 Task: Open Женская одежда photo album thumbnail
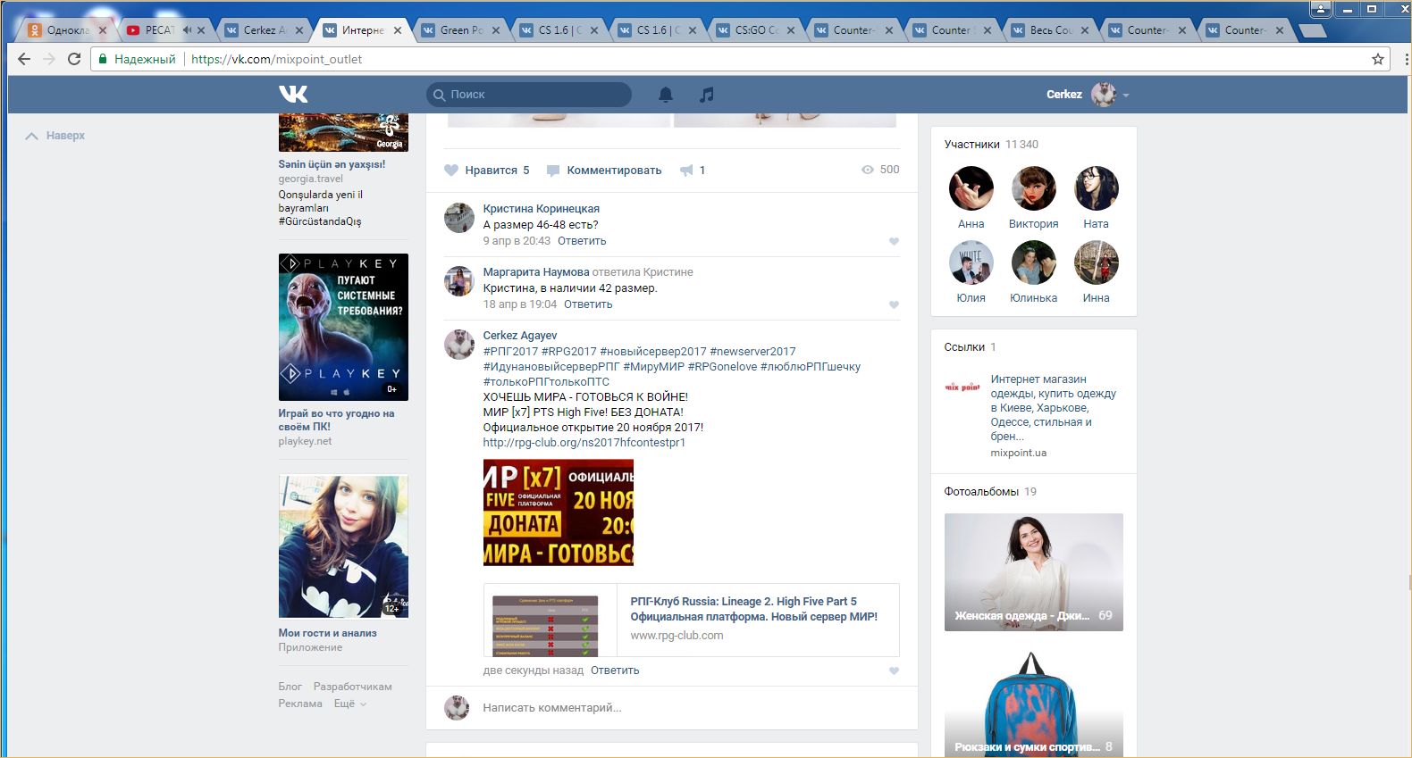(1033, 571)
